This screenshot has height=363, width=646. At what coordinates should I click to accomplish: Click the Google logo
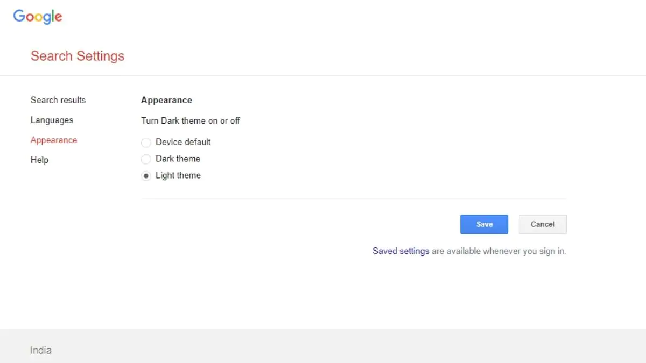click(x=38, y=17)
